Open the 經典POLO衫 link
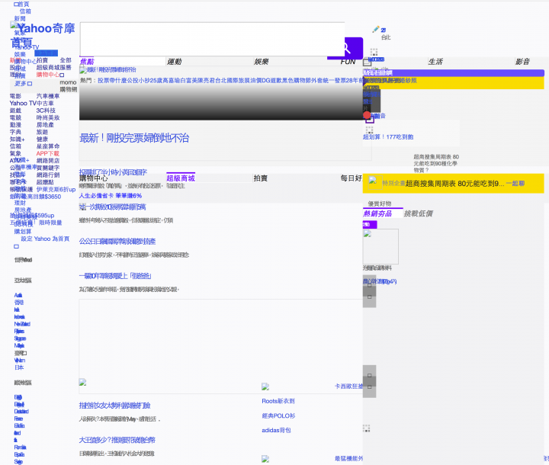The width and height of the screenshot is (549, 465). tap(279, 416)
